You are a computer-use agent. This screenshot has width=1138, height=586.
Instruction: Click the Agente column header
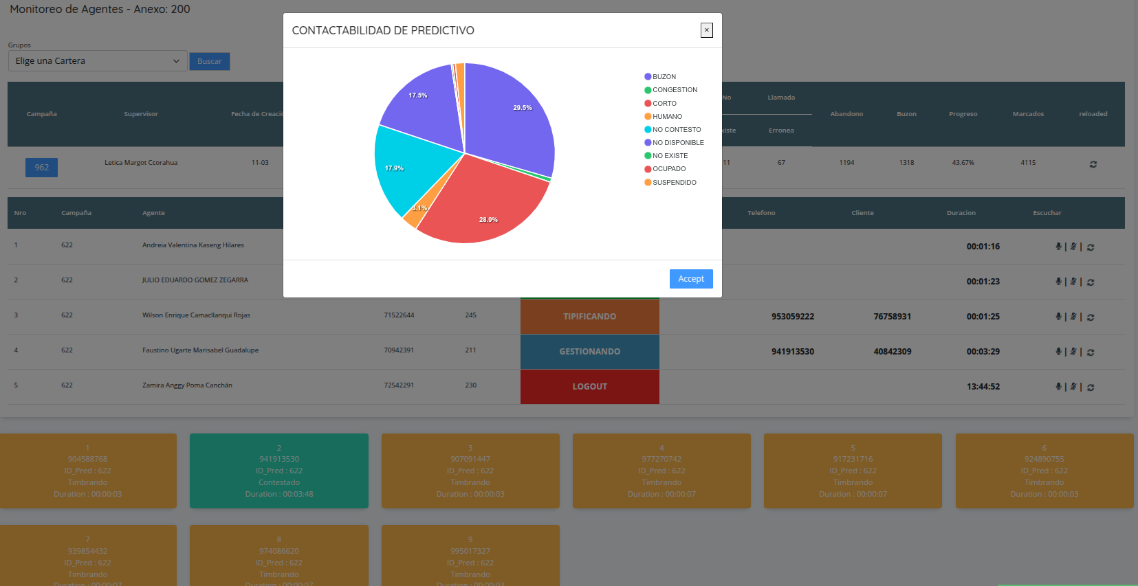[153, 213]
